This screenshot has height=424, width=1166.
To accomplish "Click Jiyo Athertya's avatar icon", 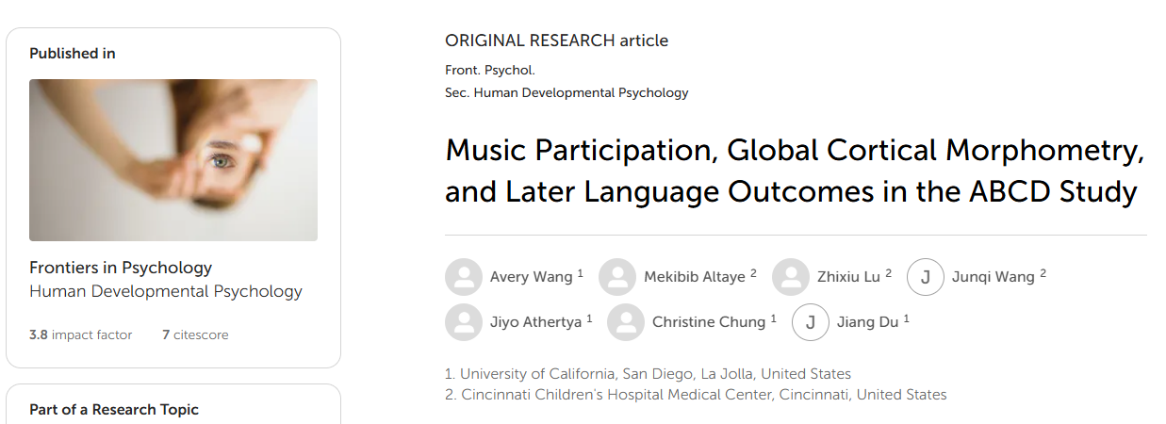I will 463,322.
